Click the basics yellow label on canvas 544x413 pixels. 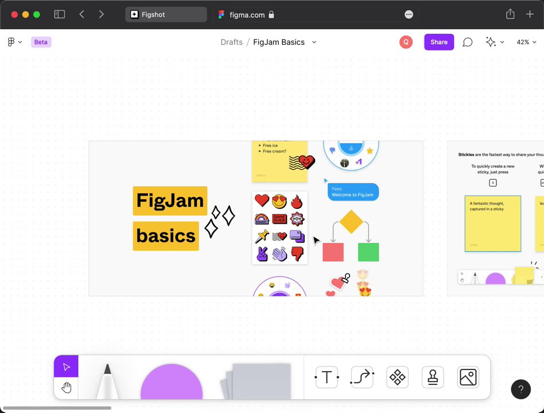166,236
